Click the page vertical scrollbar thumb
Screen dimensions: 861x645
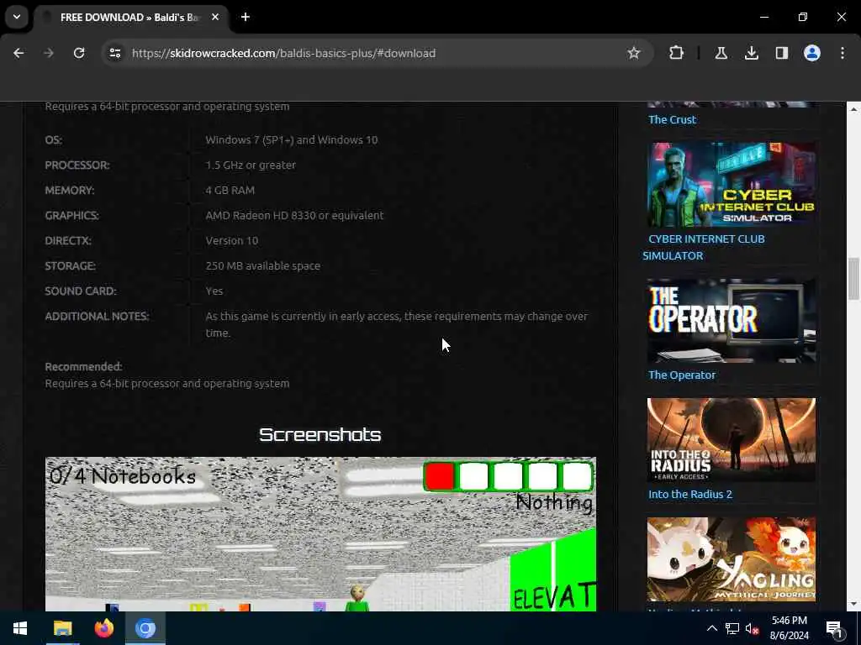pos(853,279)
